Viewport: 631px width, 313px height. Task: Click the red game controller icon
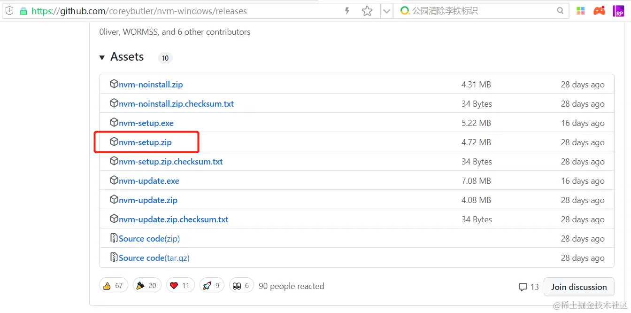pyautogui.click(x=599, y=11)
